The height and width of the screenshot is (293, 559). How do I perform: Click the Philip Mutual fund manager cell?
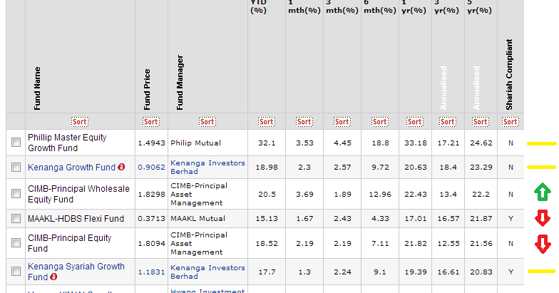[x=195, y=143]
